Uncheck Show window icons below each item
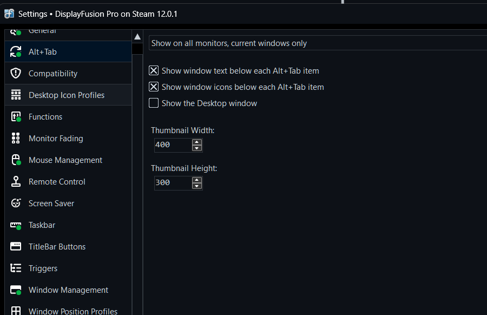 [154, 87]
